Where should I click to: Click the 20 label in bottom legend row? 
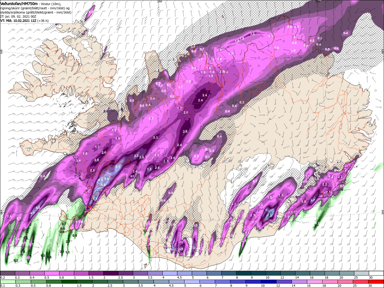coord(339,286)
